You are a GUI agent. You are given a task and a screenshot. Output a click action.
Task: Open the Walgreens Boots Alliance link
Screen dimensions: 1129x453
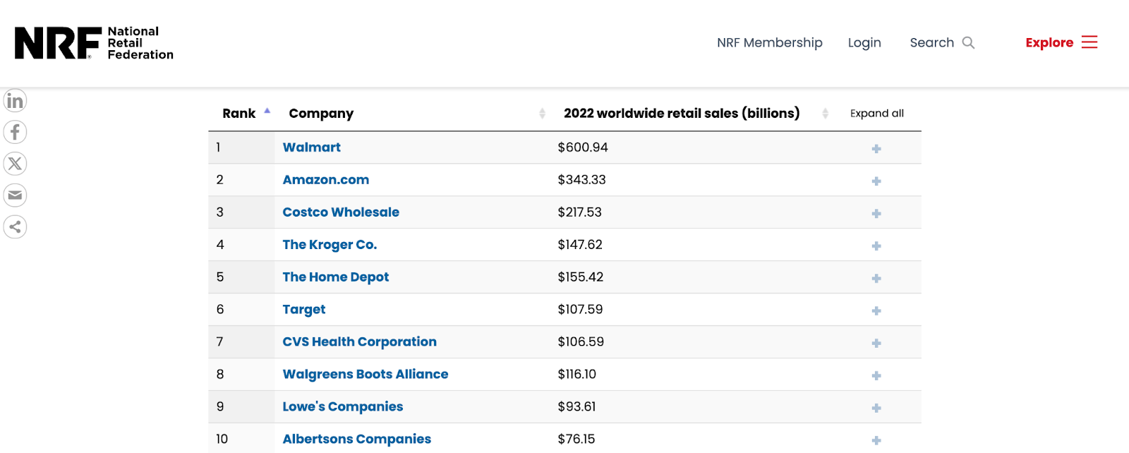(x=366, y=375)
